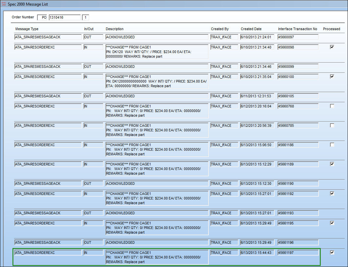Click the Created By column header
The image size is (348, 267).
[220, 29]
